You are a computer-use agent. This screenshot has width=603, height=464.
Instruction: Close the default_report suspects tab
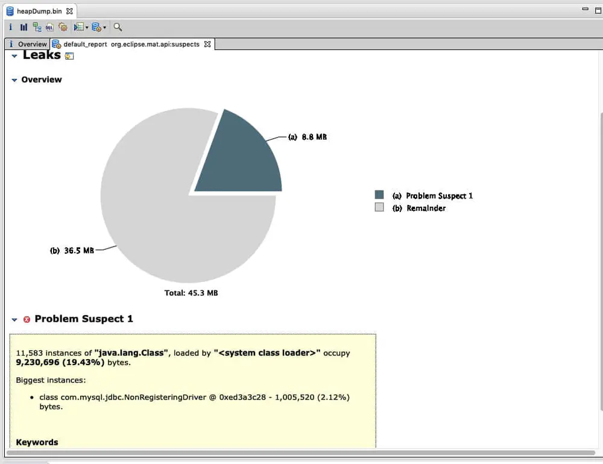click(x=207, y=44)
